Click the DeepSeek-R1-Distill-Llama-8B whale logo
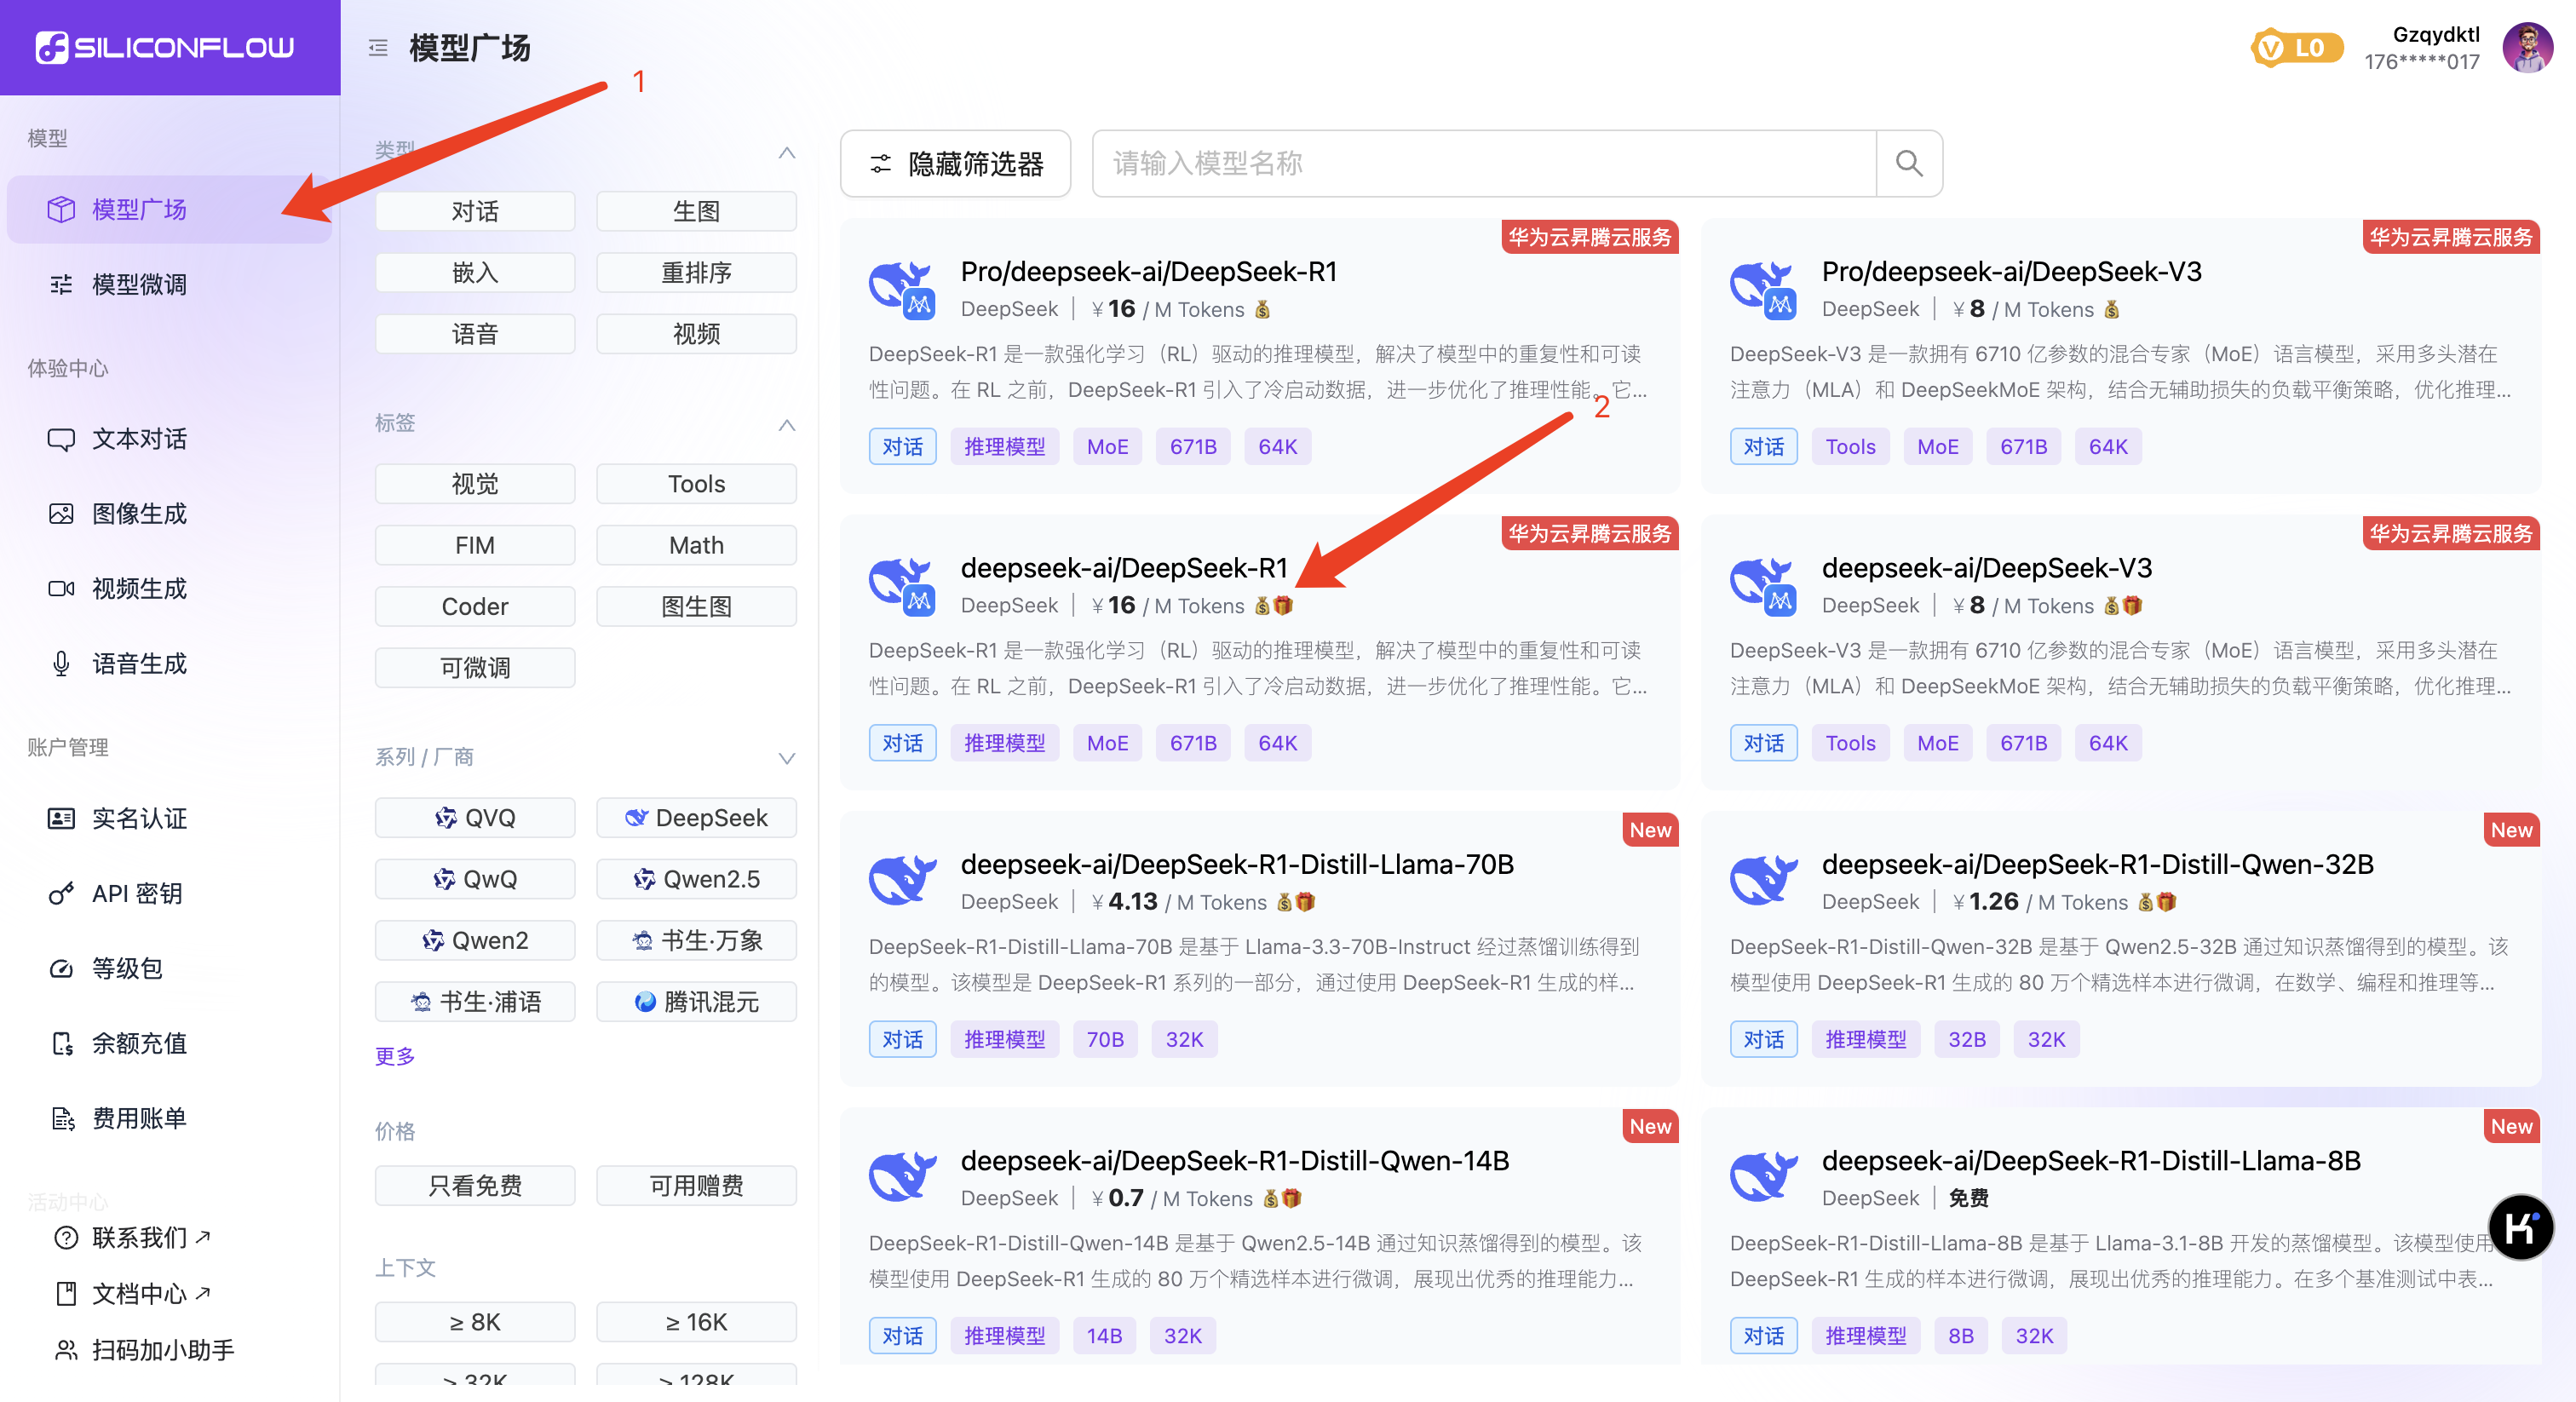Screen dimensions: 2576x1402 pos(1763,1178)
